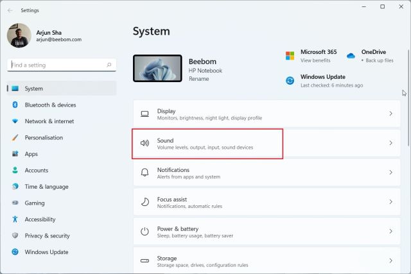Open Gaming in the sidebar
Viewport: 411px width, 274px height.
[35, 203]
